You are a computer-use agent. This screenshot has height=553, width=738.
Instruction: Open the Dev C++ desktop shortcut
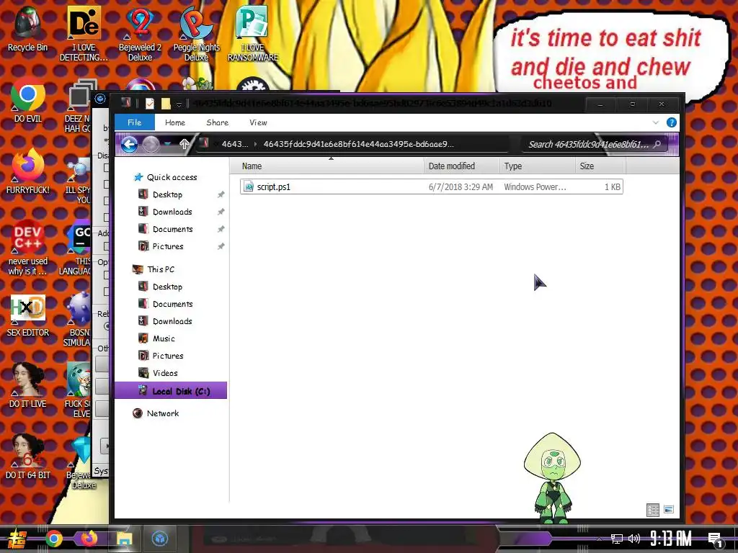28,248
